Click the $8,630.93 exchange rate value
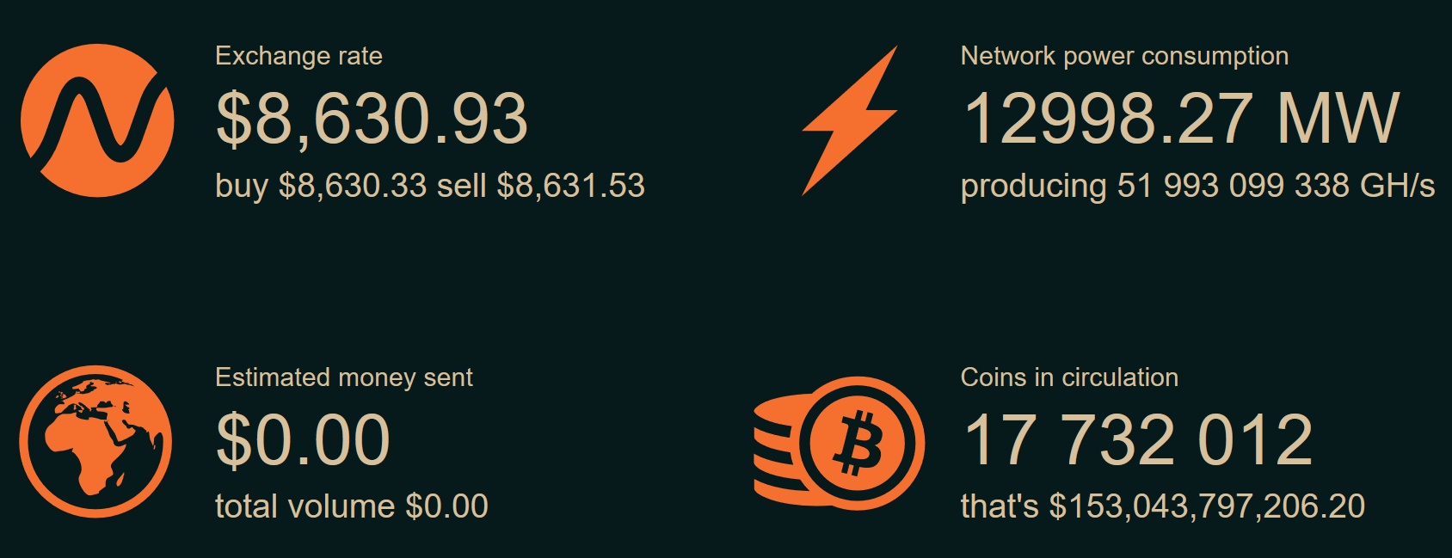 [372, 120]
